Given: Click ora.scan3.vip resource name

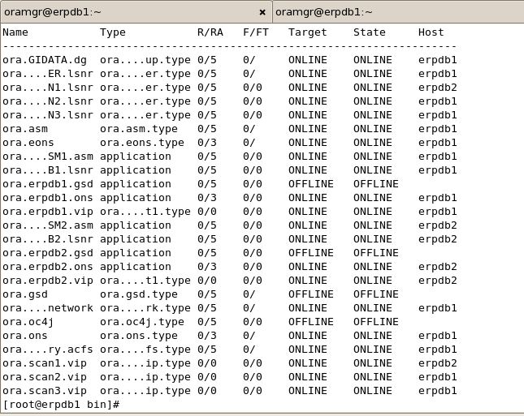Looking at the screenshot, I should 45,391.
